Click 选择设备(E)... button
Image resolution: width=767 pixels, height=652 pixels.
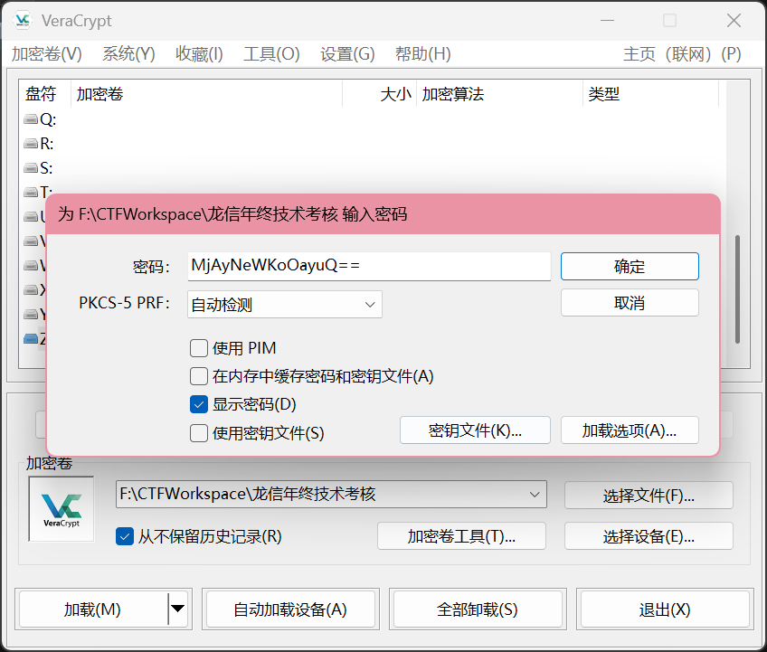tap(649, 536)
